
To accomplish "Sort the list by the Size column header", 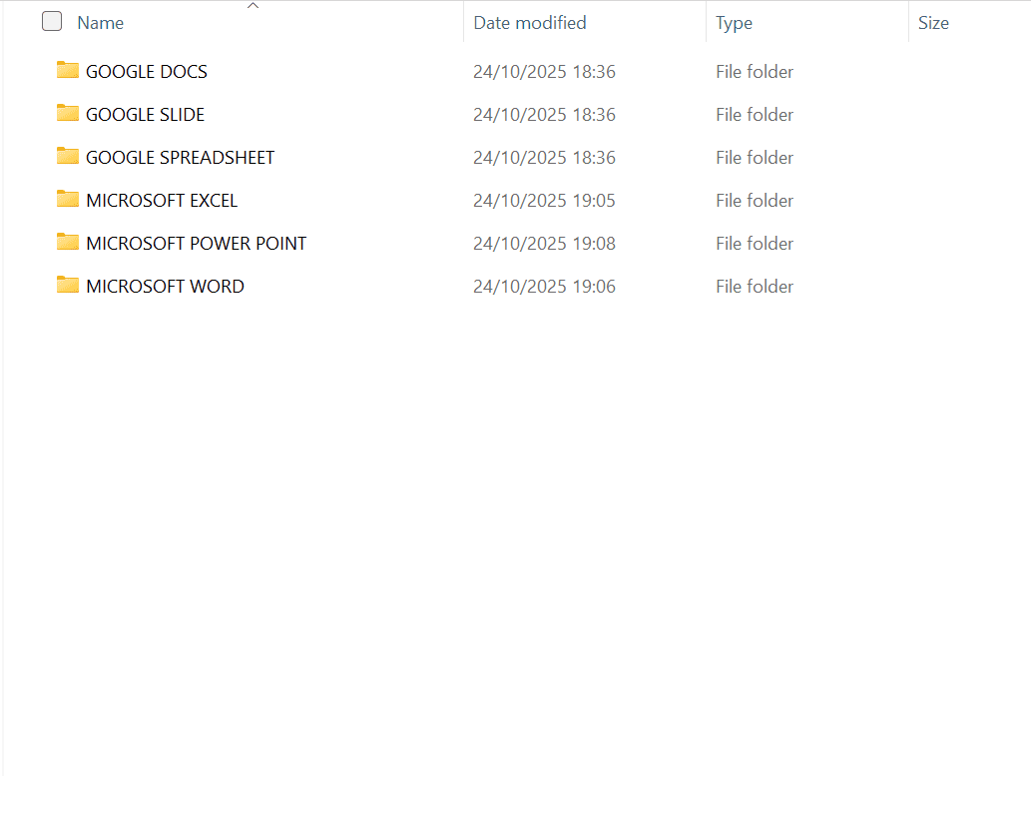I will tap(933, 23).
